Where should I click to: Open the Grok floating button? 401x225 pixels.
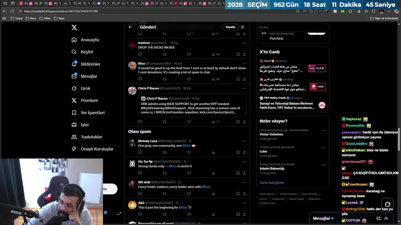[388, 204]
